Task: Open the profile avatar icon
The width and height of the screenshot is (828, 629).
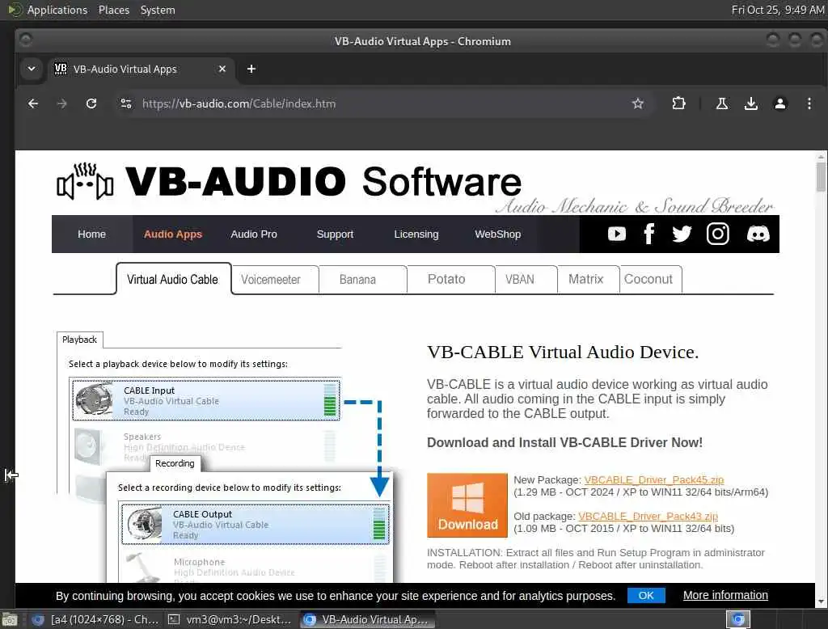Action: (780, 103)
